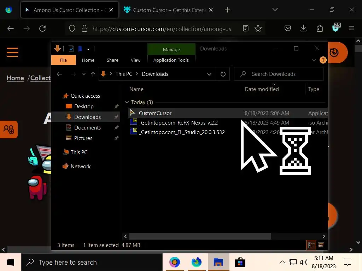Expand the Explorer ribbon chevron
This screenshot has width=362, height=271.
[x=314, y=60]
